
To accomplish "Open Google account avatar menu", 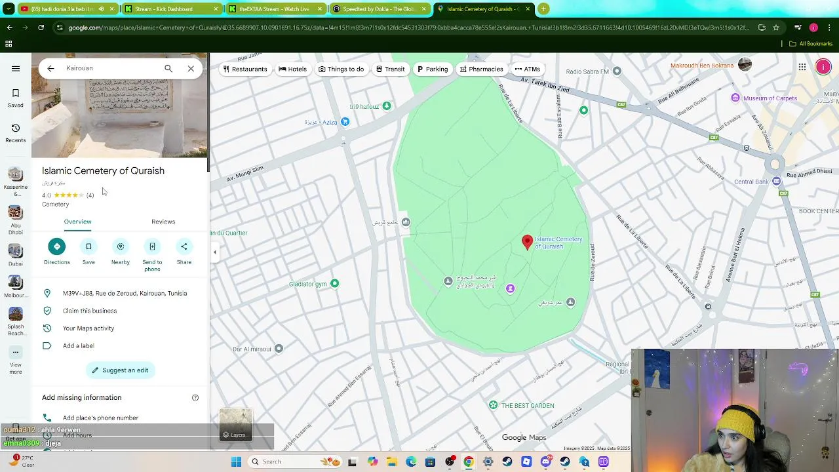I will pos(823,67).
